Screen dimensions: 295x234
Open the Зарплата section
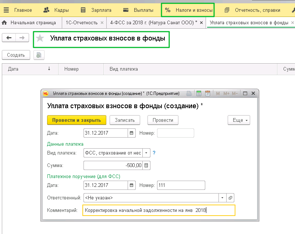click(101, 10)
